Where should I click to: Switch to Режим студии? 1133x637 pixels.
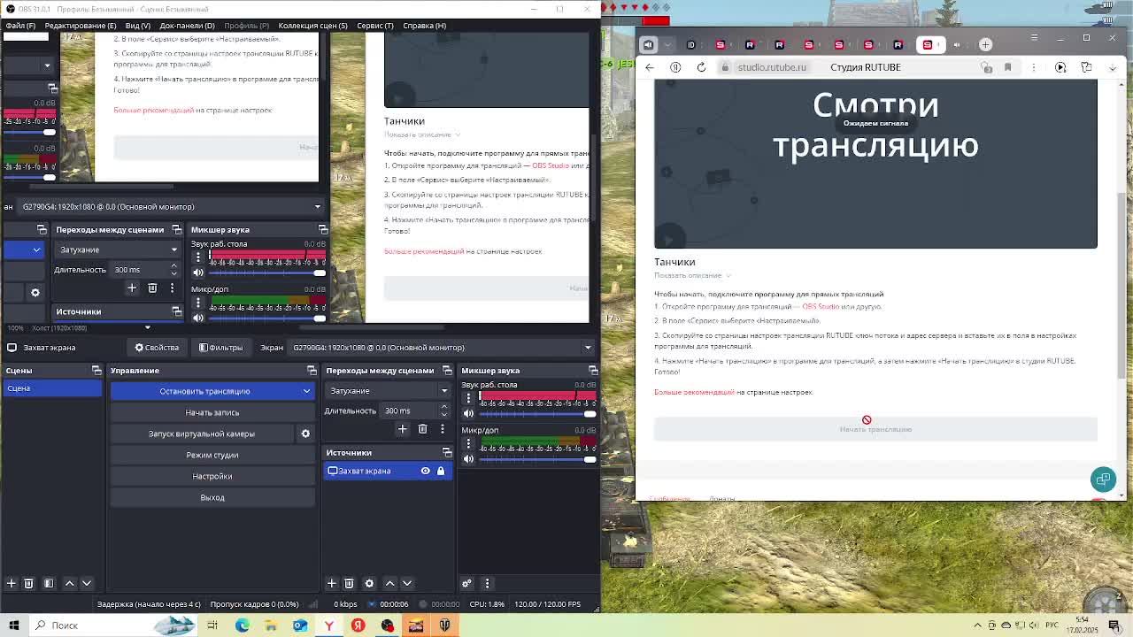[212, 455]
